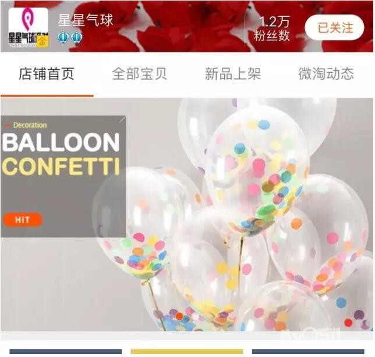Click the orange HIT button

point(23,220)
